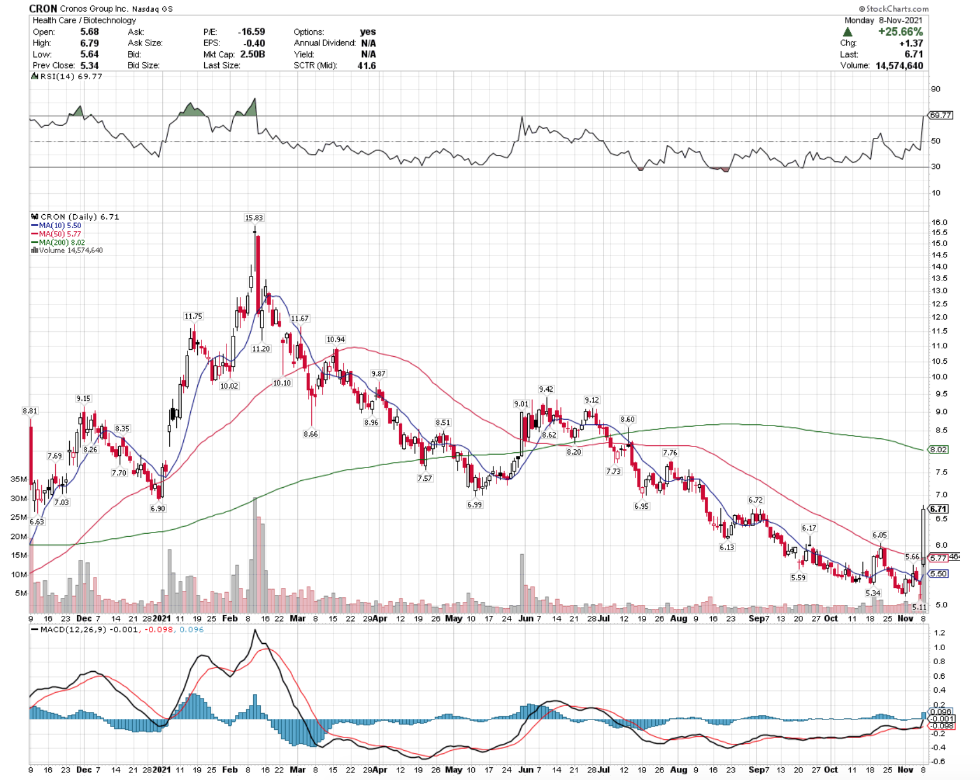Click the 5.50 MA(10) tag on the price axis

pyautogui.click(x=939, y=573)
